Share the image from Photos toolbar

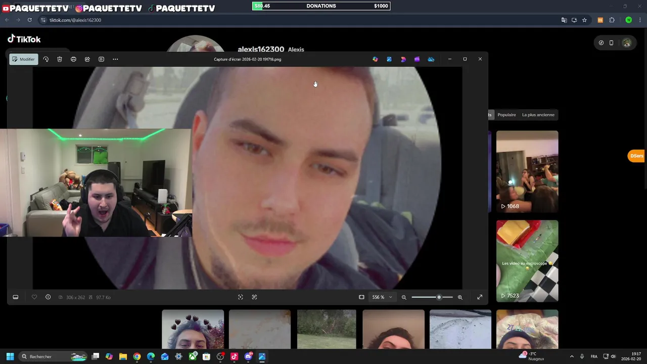pos(87,59)
